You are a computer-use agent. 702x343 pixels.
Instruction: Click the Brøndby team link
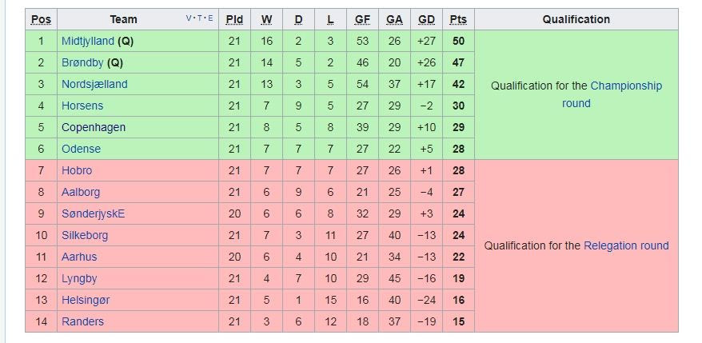pos(81,62)
